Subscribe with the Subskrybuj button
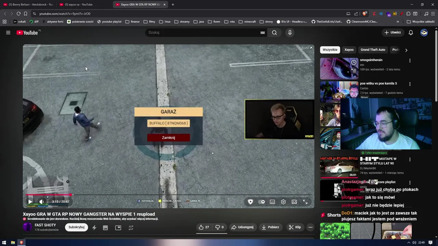The height and width of the screenshot is (246, 438). point(76,227)
